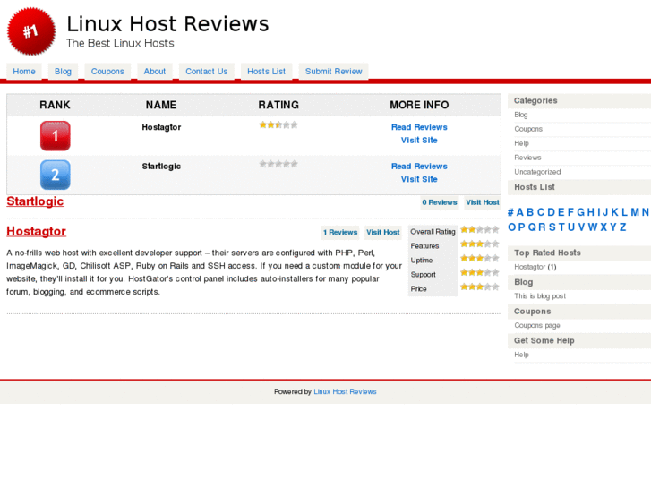Select letter Z in hosts list
The height and width of the screenshot is (488, 651).
coord(622,227)
